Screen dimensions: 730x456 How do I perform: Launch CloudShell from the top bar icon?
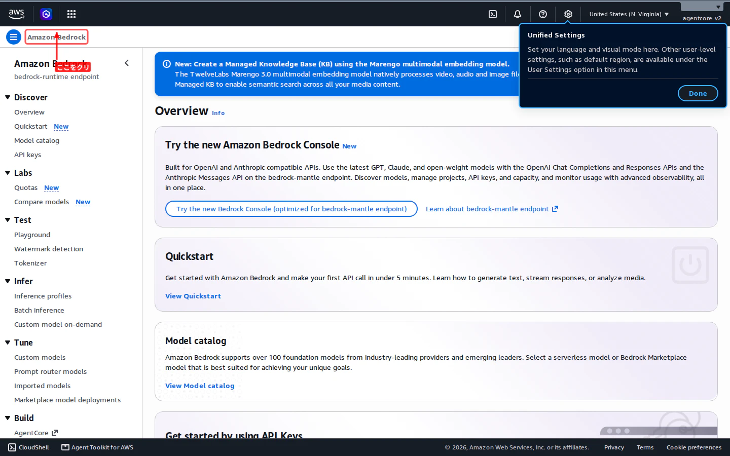[x=493, y=14]
